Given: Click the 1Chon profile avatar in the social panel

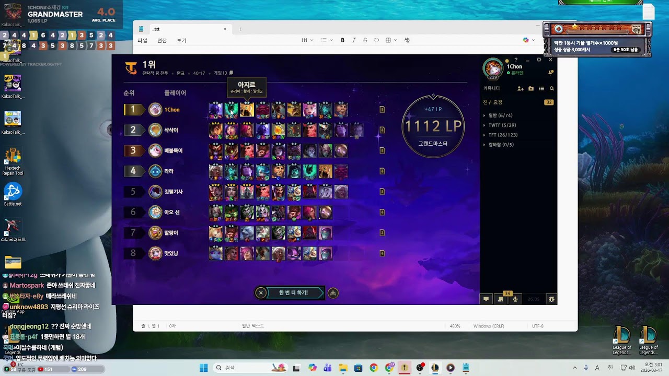Looking at the screenshot, I should (493, 68).
